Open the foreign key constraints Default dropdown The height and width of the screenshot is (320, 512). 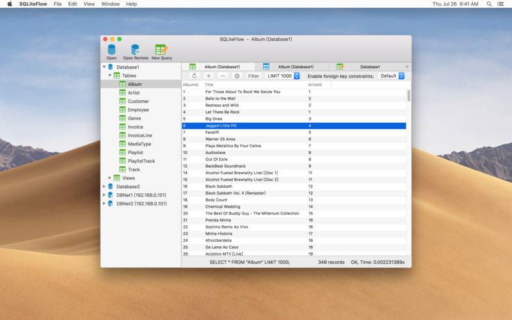point(391,76)
